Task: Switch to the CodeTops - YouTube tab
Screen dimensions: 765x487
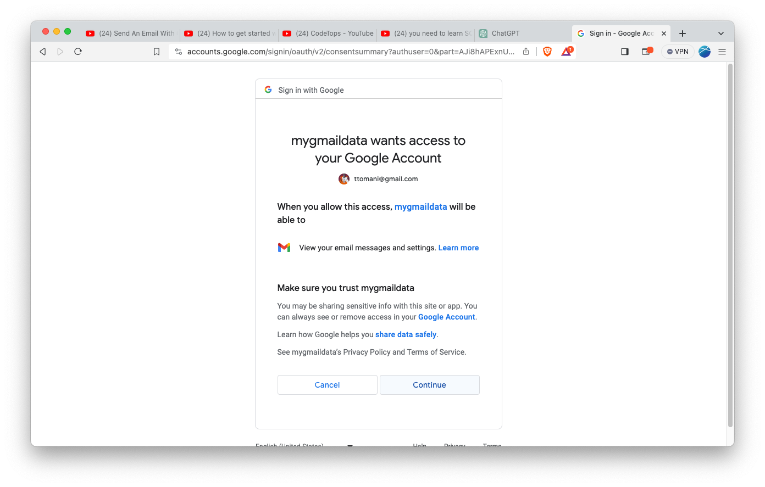Action: [328, 33]
